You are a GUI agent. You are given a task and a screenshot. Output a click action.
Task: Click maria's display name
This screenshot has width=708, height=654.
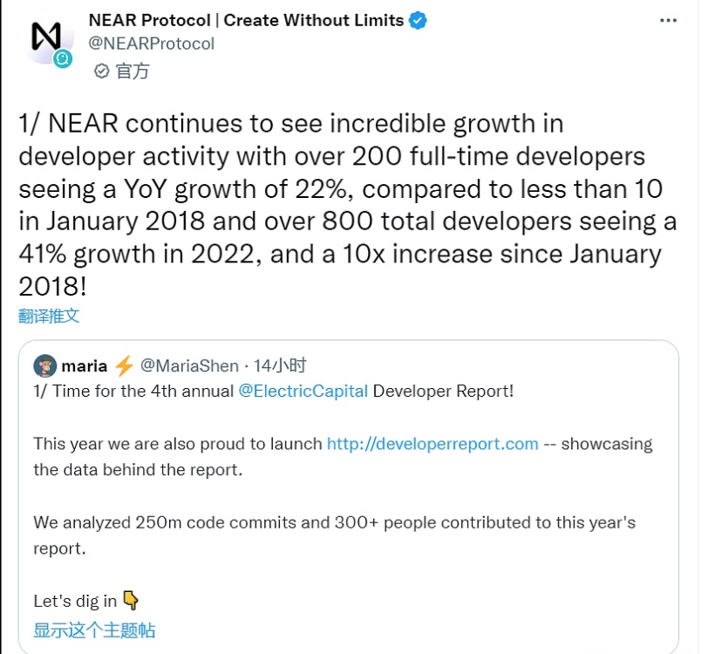click(x=85, y=365)
